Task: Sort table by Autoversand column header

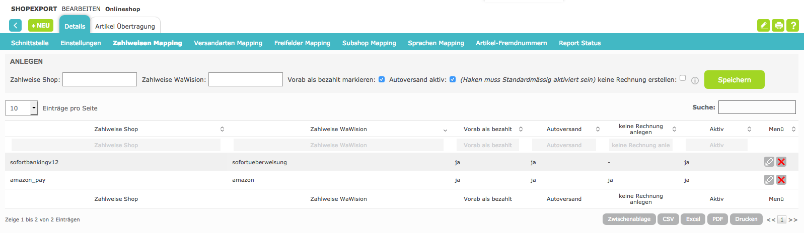Action: [564, 129]
